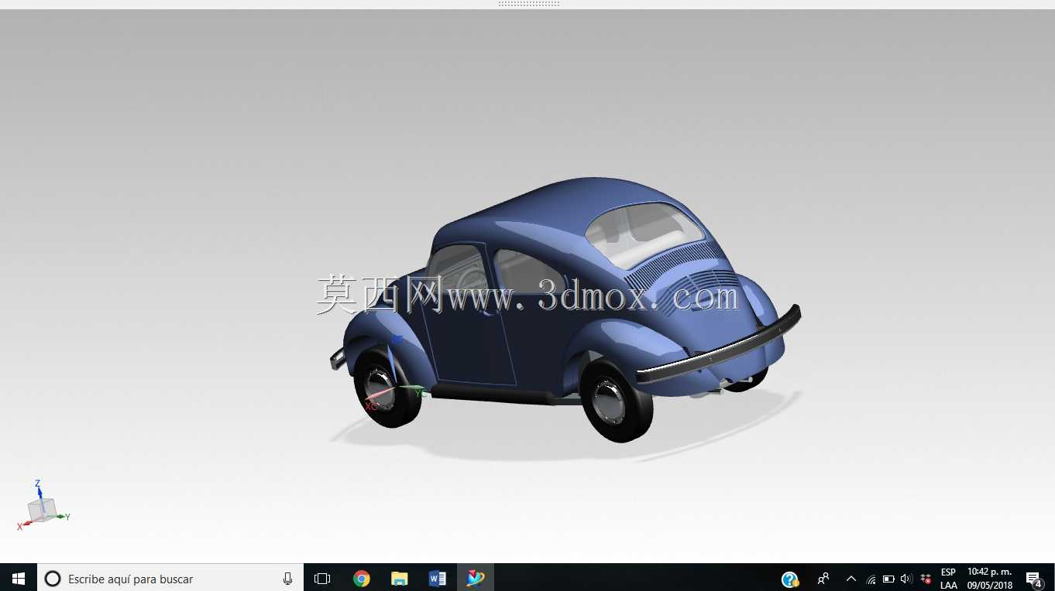Viewport: 1055px width, 591px height.
Task: Open the People icon in taskbar
Action: tap(823, 578)
